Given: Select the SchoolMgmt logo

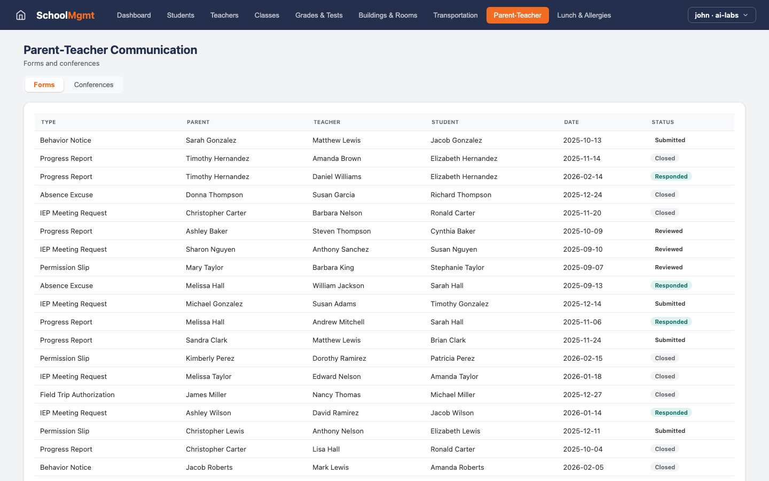Looking at the screenshot, I should pos(65,15).
